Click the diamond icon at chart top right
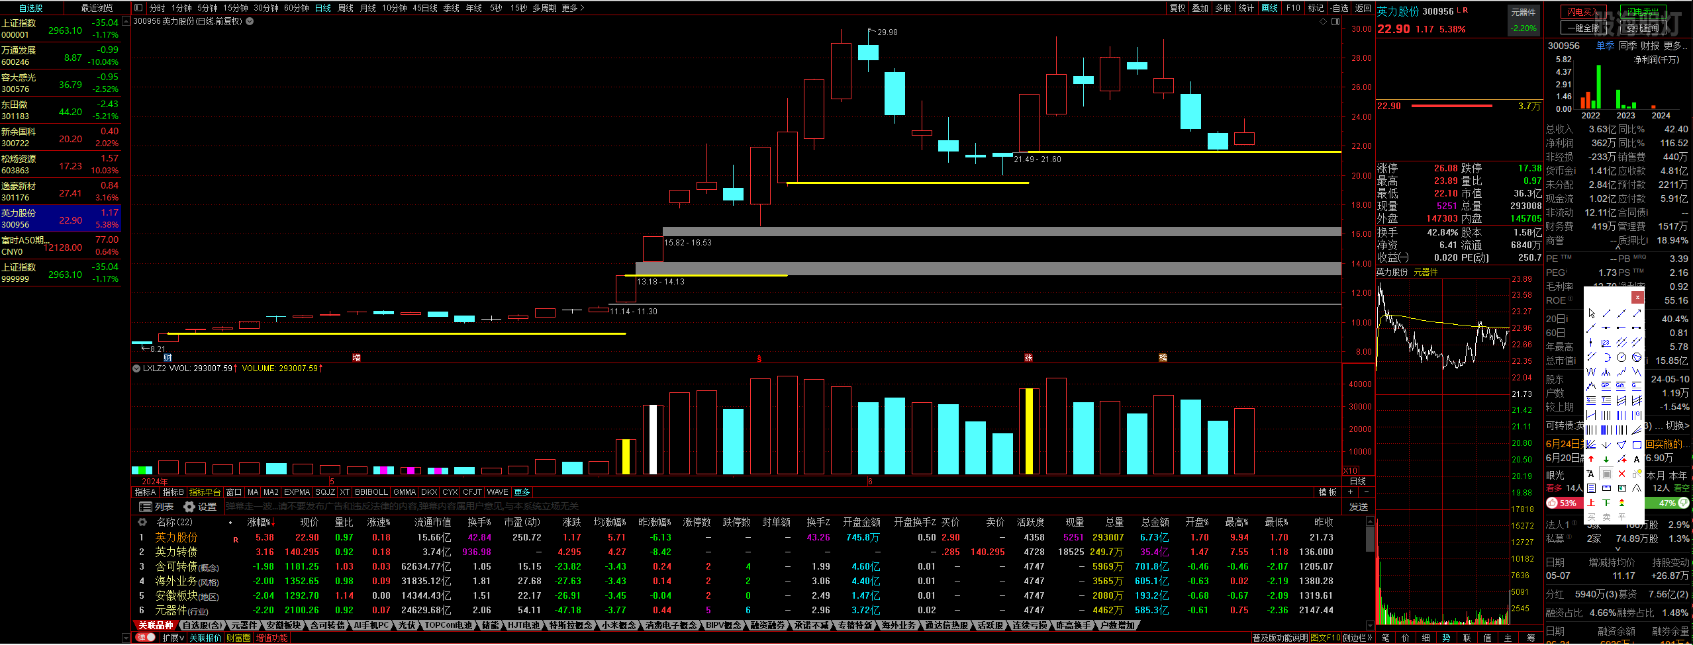The width and height of the screenshot is (1693, 645). click(1324, 21)
